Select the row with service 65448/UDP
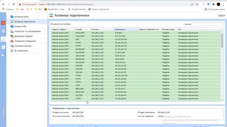This screenshot has height=127, width=227. click(x=135, y=49)
